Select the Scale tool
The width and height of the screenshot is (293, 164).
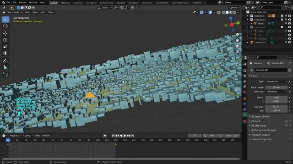pos(5,46)
